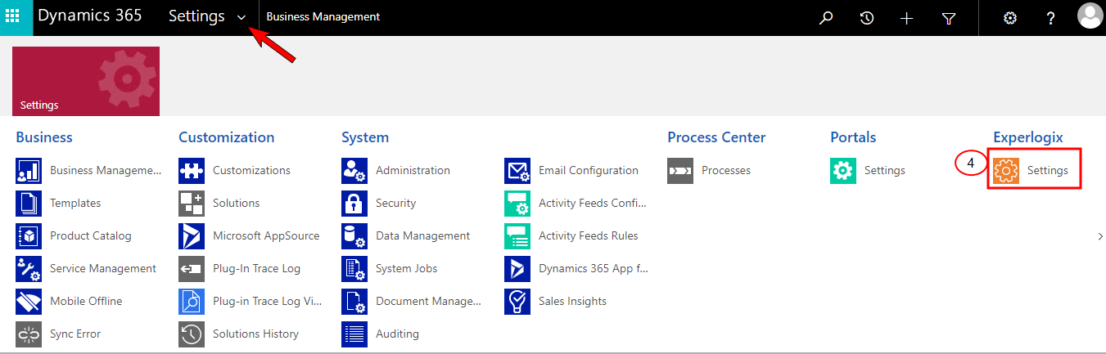Open the Processes link
The height and width of the screenshot is (354, 1106).
[726, 171]
